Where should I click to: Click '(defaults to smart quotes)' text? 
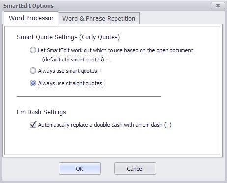coord(73,60)
